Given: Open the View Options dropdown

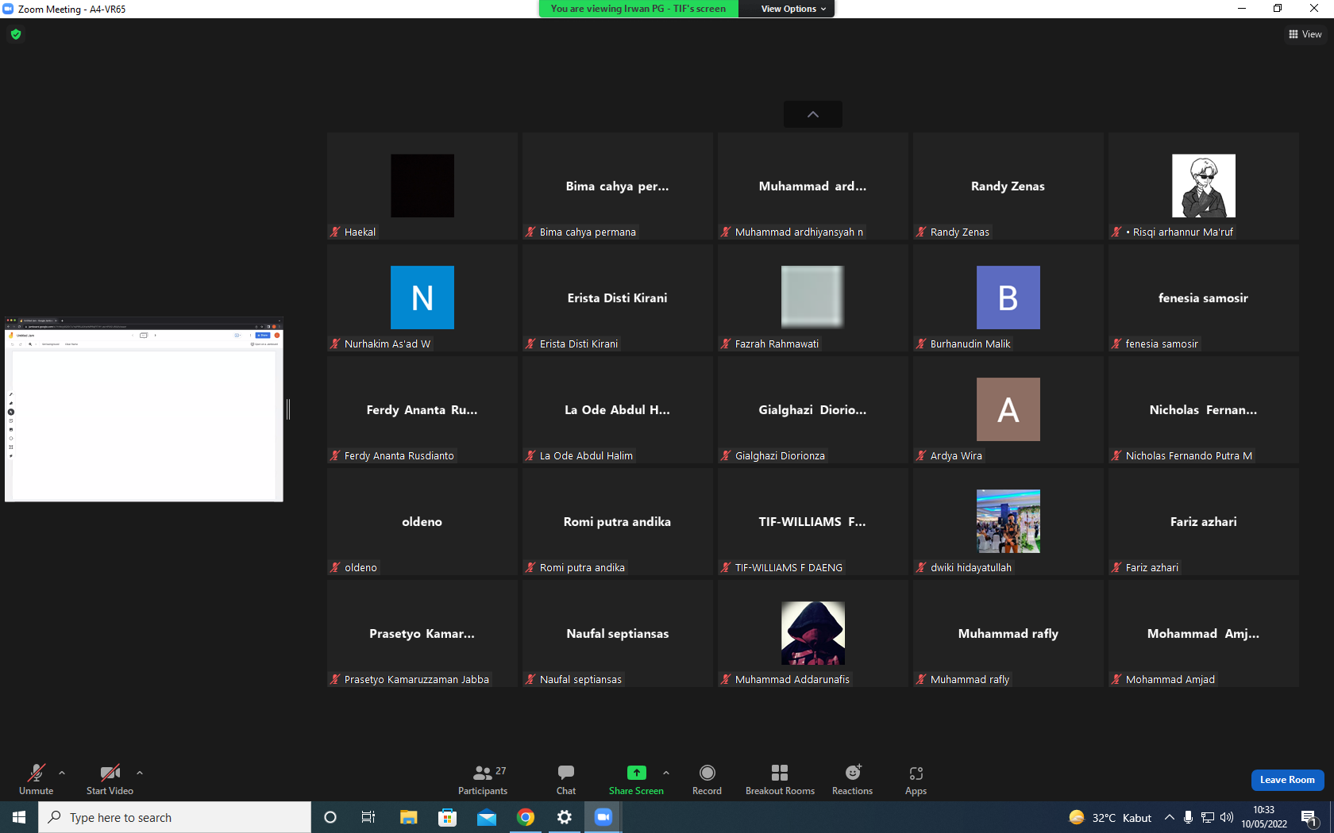Looking at the screenshot, I should click(792, 9).
